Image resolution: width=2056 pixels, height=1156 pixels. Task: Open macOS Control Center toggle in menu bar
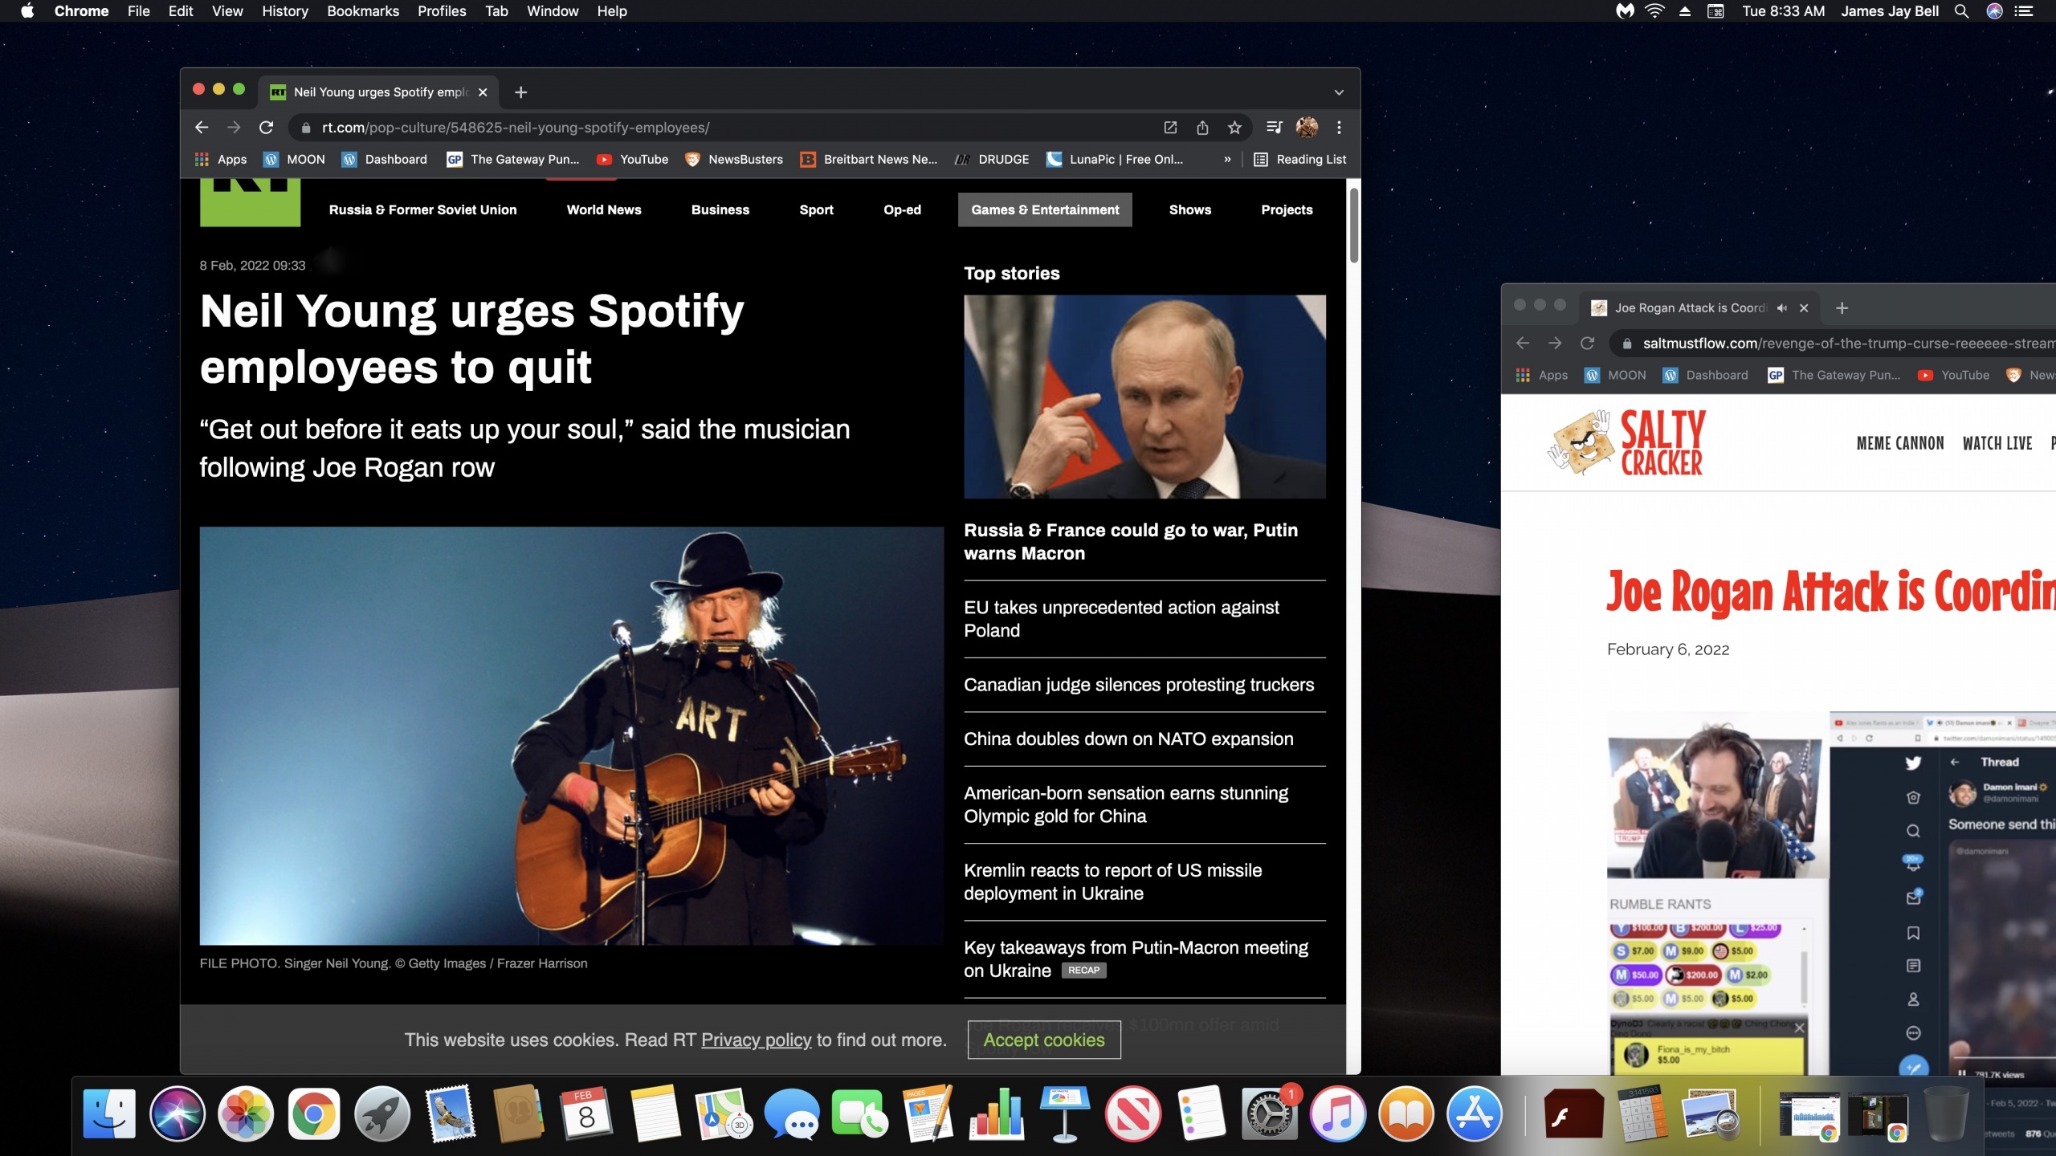click(2024, 11)
